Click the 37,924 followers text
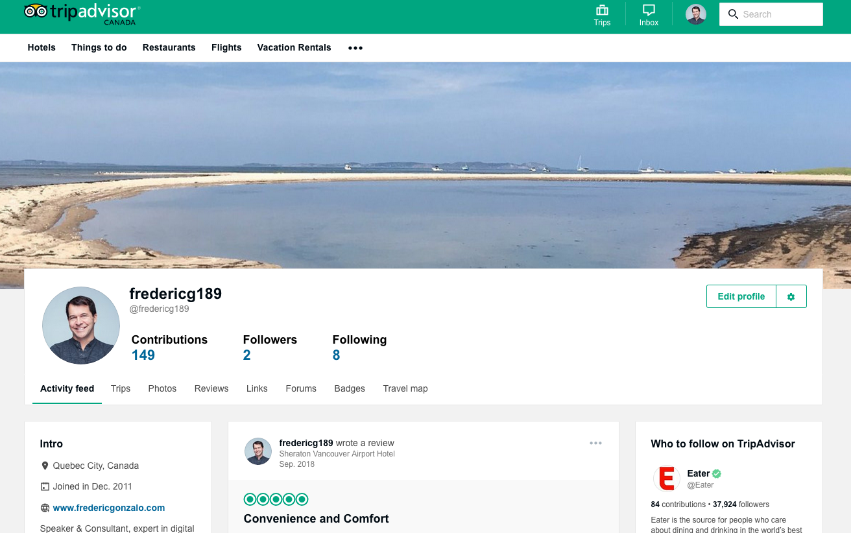 point(741,504)
